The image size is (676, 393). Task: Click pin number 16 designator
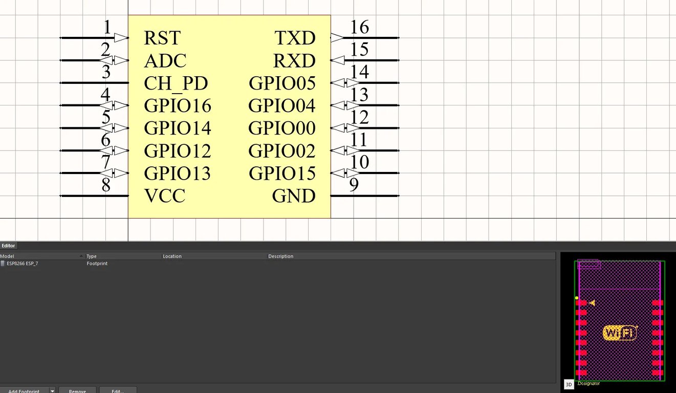tap(360, 27)
